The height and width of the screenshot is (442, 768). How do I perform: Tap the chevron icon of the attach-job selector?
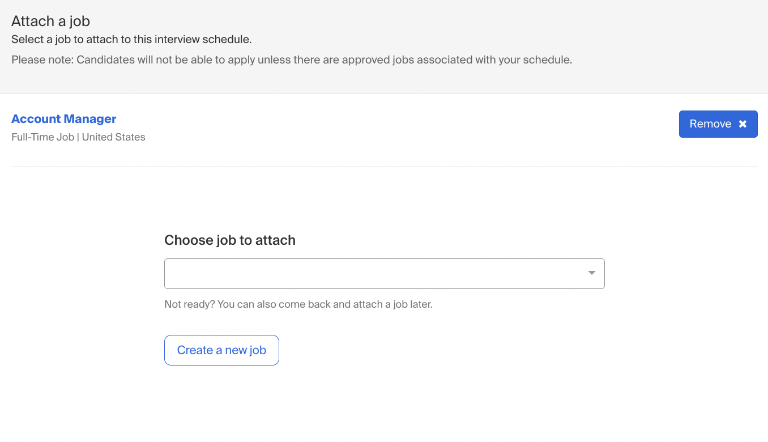click(x=591, y=273)
